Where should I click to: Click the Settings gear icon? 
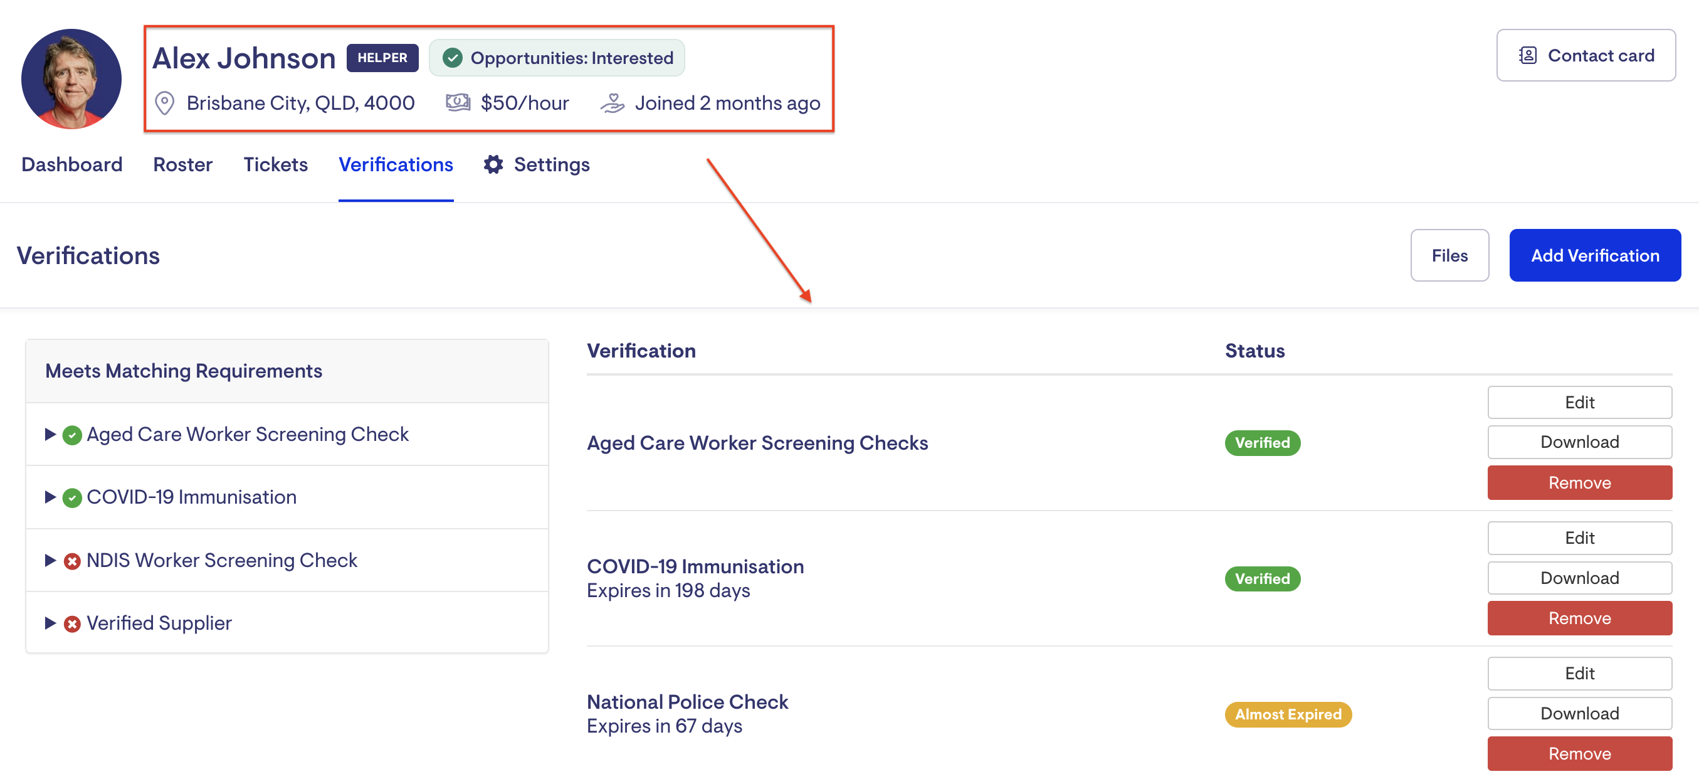coord(493,164)
